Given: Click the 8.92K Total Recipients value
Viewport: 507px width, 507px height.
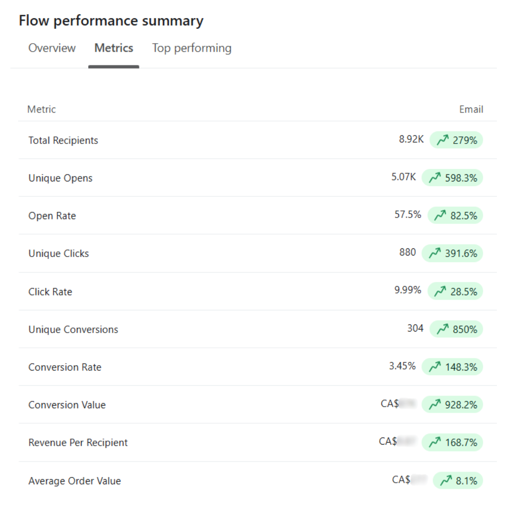Looking at the screenshot, I should click(411, 139).
